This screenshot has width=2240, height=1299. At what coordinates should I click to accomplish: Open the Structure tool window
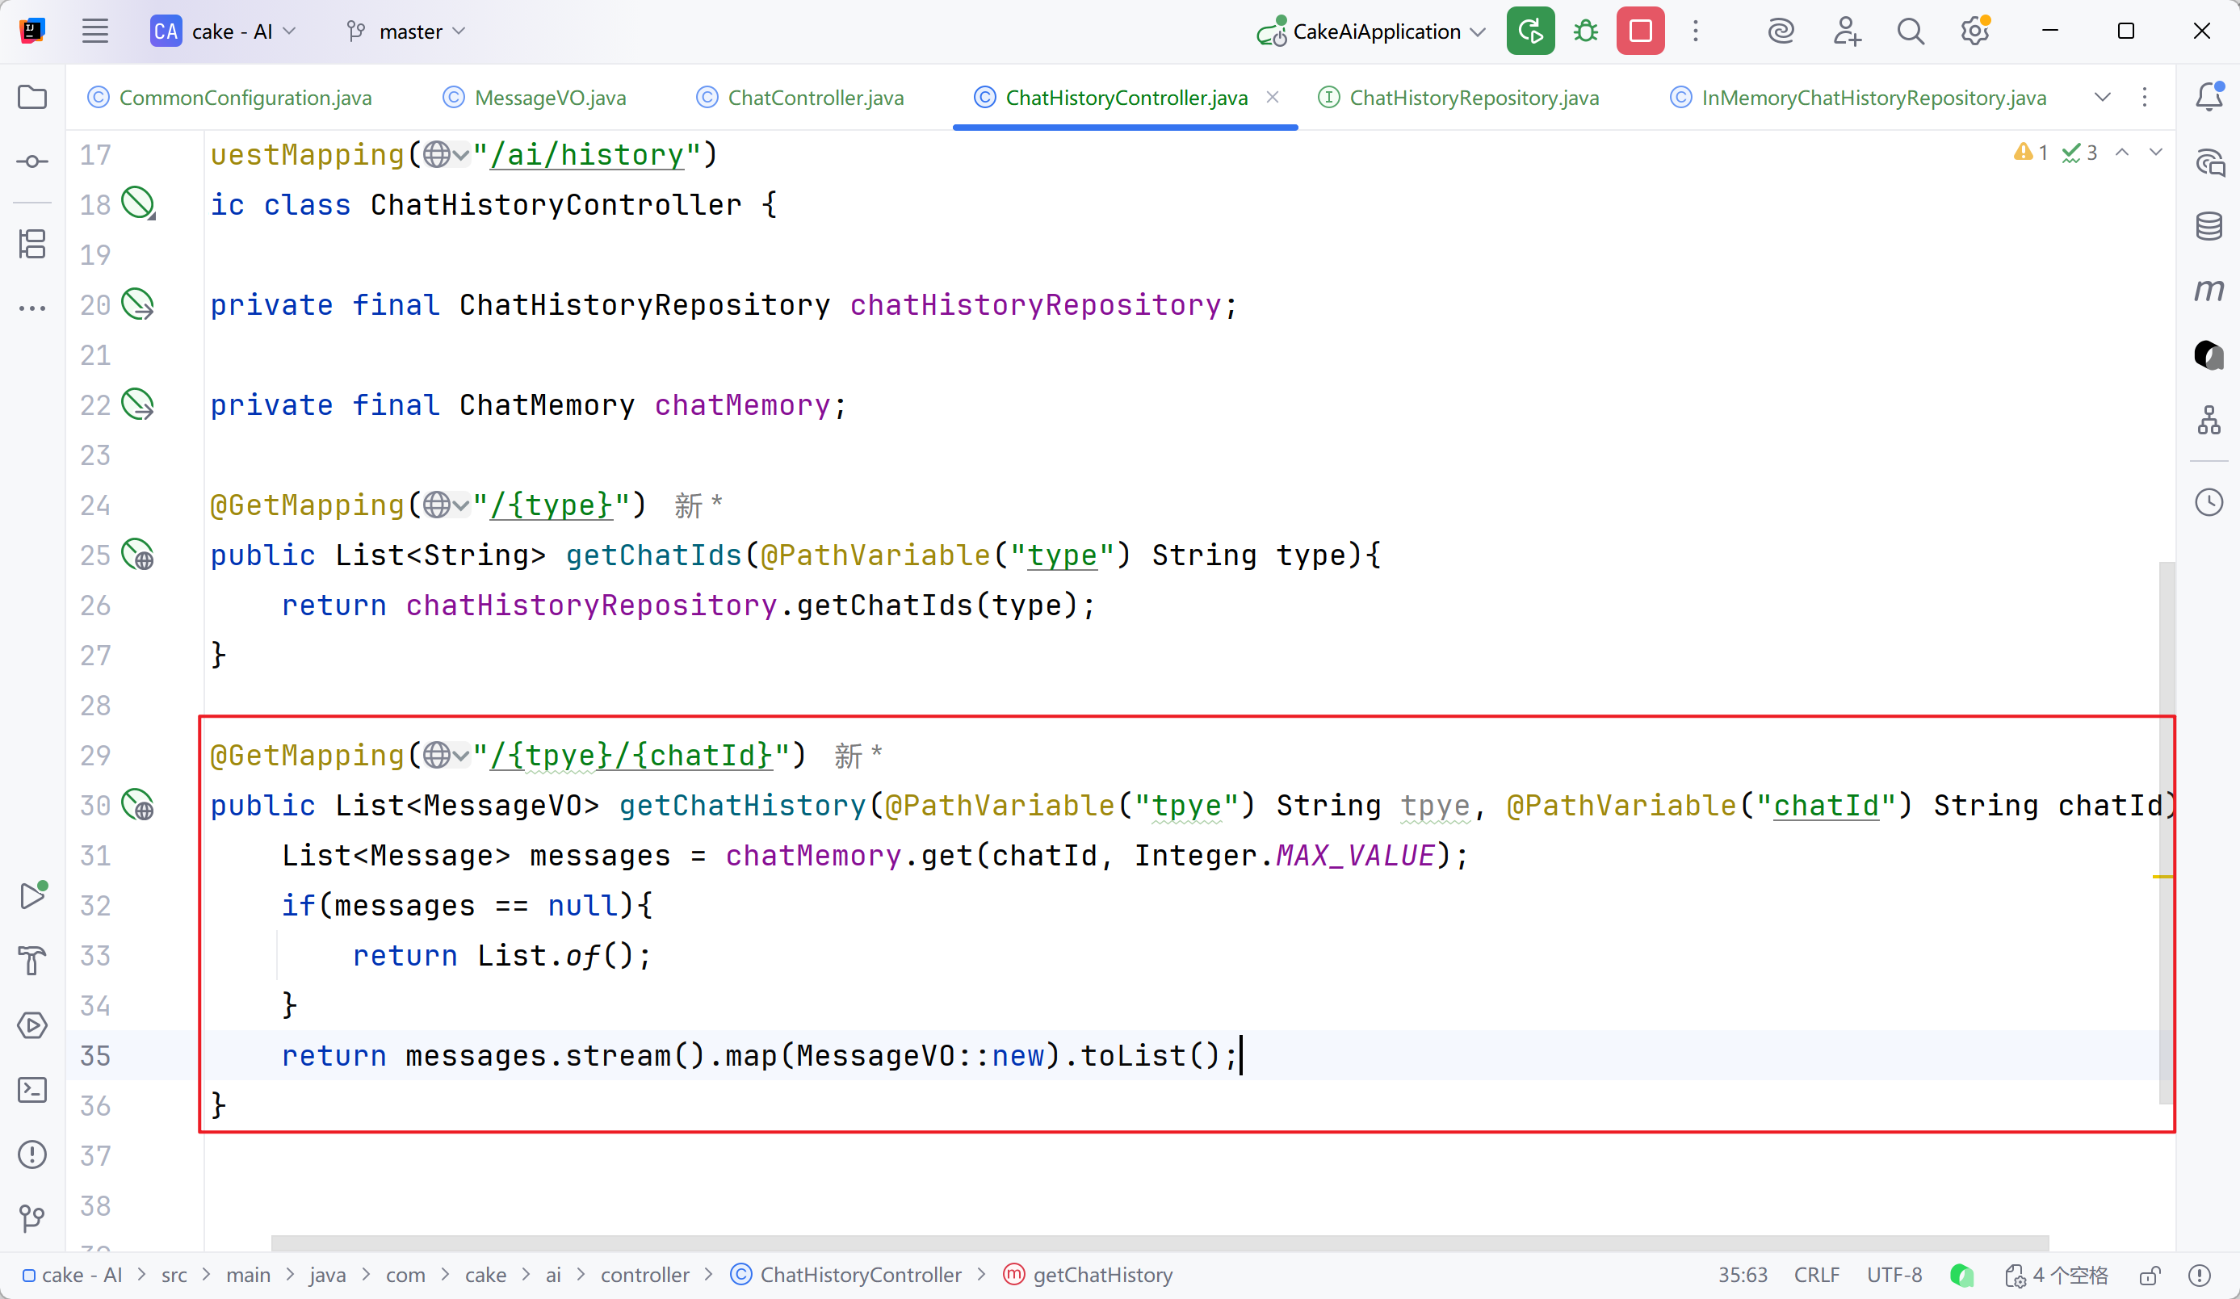tap(32, 245)
